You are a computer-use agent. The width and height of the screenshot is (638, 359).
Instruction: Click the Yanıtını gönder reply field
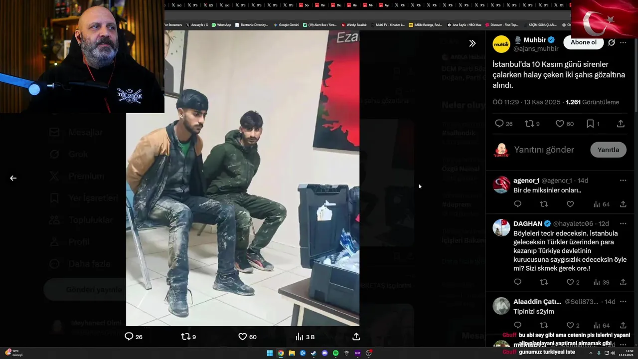pos(544,150)
